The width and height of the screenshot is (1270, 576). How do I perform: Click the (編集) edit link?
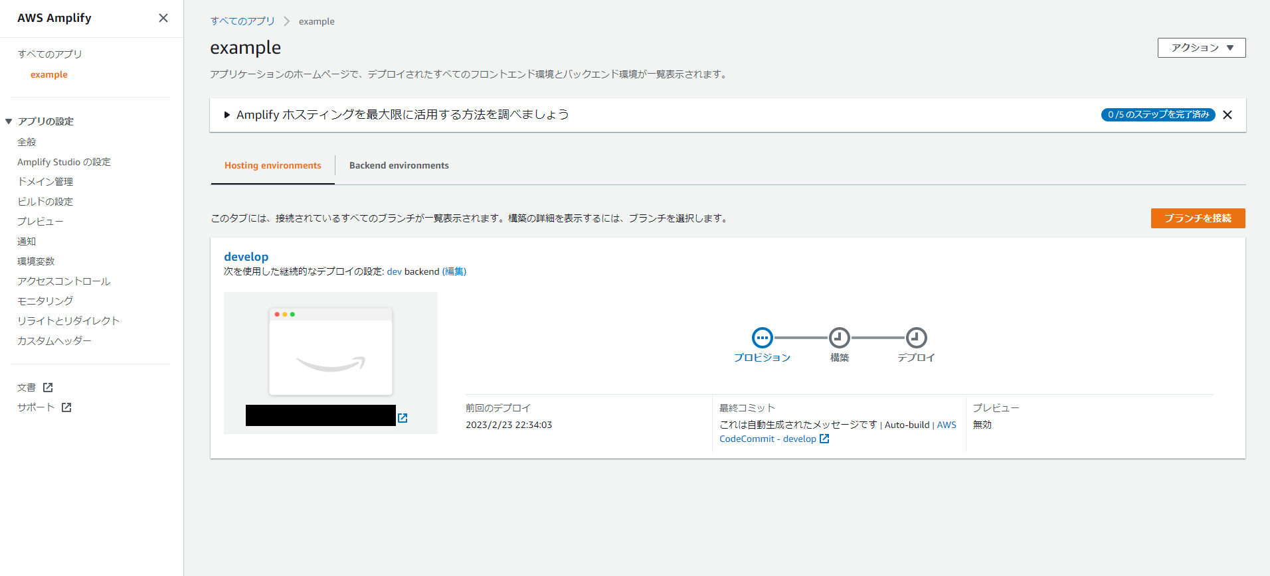pyautogui.click(x=454, y=271)
